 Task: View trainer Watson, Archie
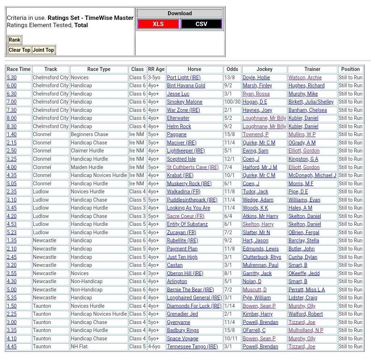tap(305, 77)
